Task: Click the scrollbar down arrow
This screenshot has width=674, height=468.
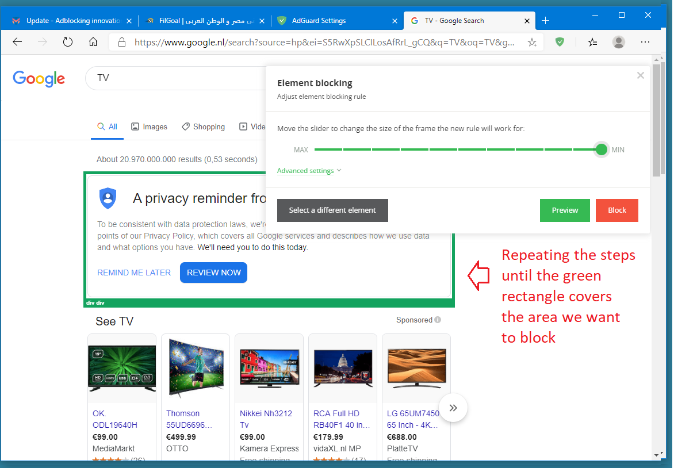Action: point(656,455)
